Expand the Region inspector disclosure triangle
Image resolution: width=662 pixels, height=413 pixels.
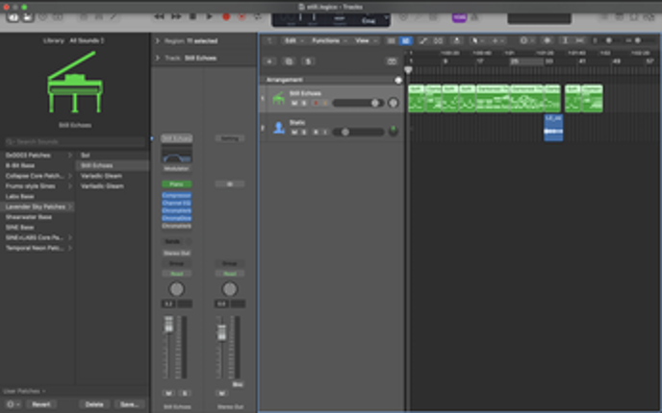(157, 41)
